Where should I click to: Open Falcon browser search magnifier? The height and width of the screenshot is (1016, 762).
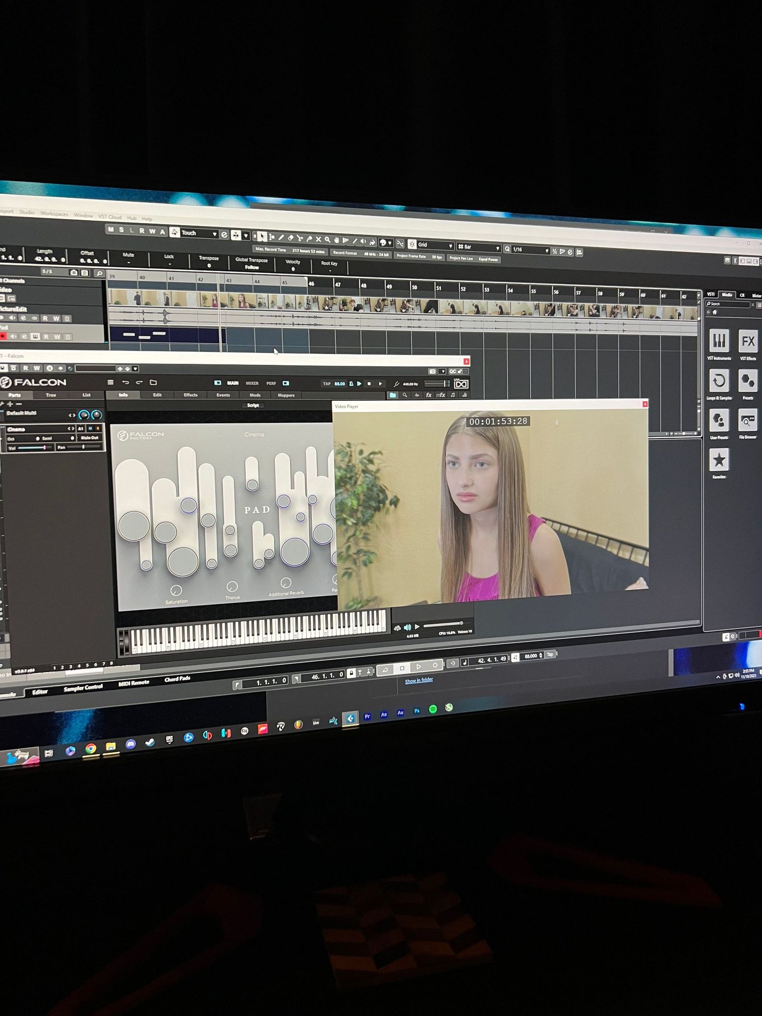pos(405,395)
